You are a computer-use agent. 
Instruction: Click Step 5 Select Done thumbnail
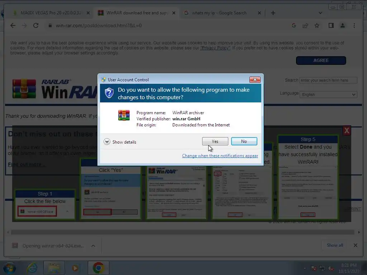pos(308,177)
